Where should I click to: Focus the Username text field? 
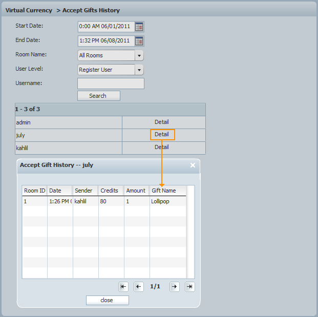pos(111,83)
